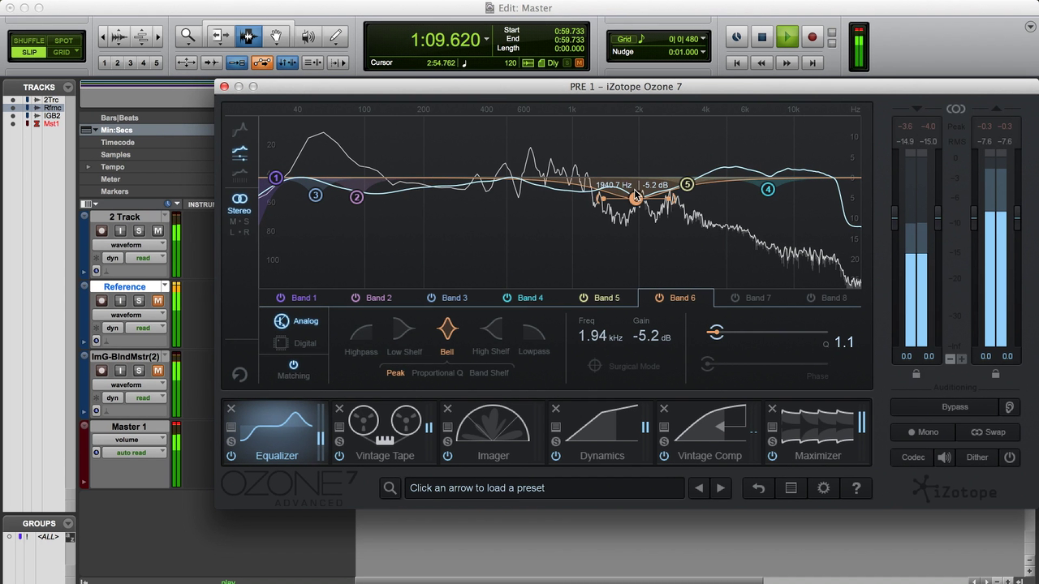Screen dimensions: 1039x584
Task: Click the speaker icon beside Codec
Action: pyautogui.click(x=944, y=457)
